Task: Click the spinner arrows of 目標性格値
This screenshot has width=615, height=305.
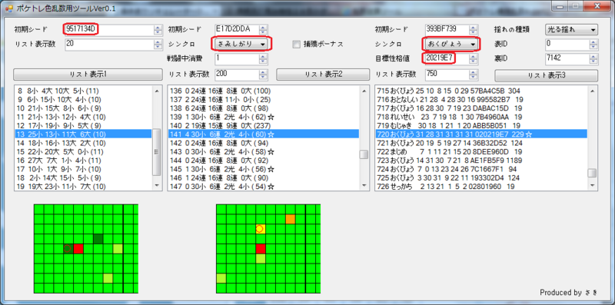Action: click(x=474, y=59)
